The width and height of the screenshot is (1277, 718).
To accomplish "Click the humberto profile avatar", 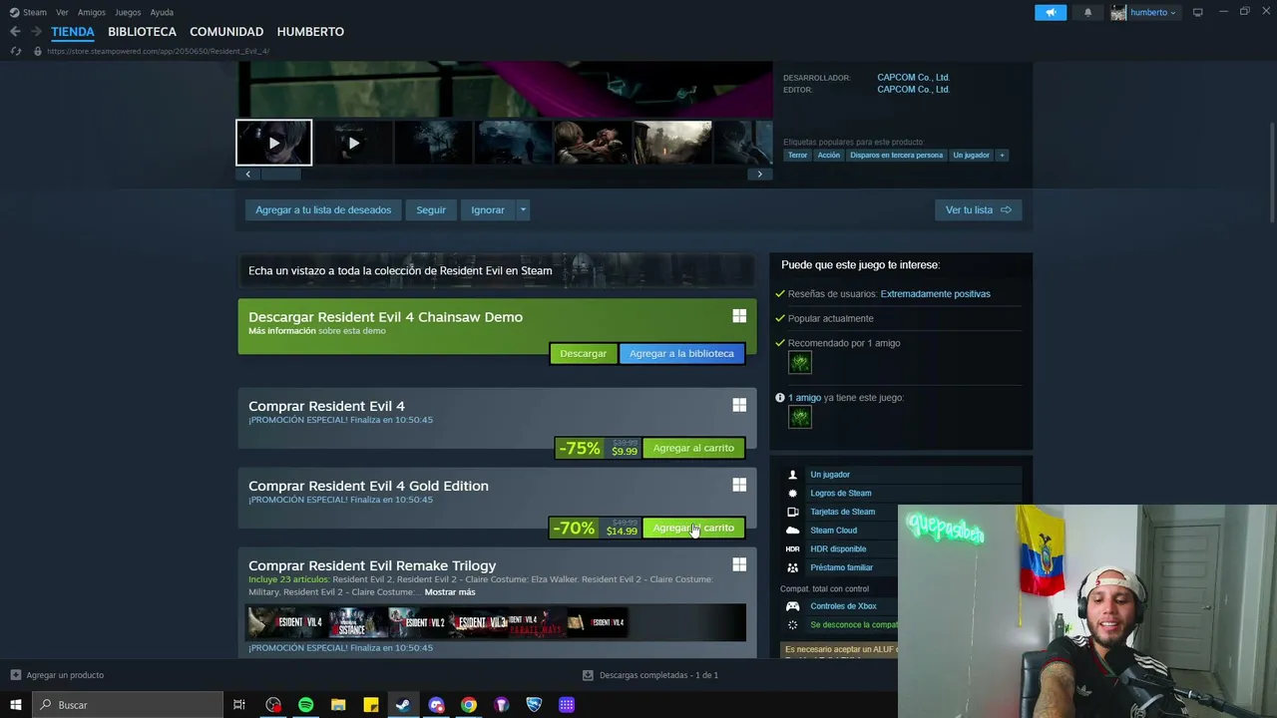I will pyautogui.click(x=1118, y=12).
